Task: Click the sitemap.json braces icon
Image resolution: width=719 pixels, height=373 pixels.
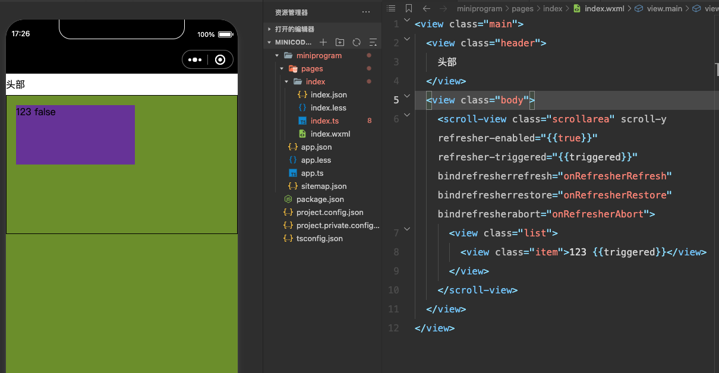Action: (x=292, y=186)
